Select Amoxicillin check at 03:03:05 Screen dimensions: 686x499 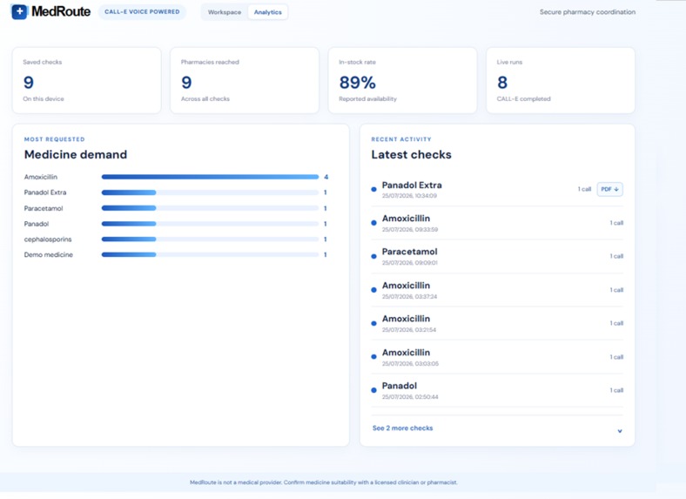pos(497,357)
